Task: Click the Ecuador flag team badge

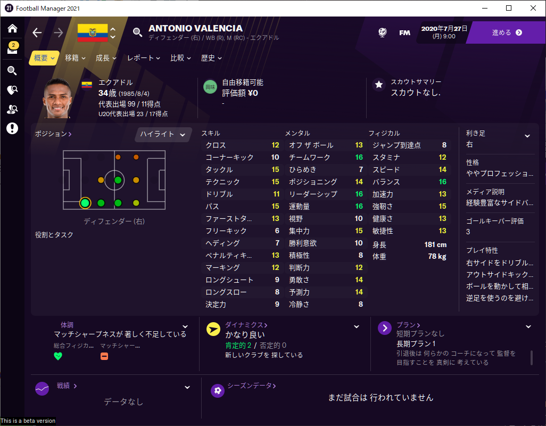Action: (x=93, y=32)
